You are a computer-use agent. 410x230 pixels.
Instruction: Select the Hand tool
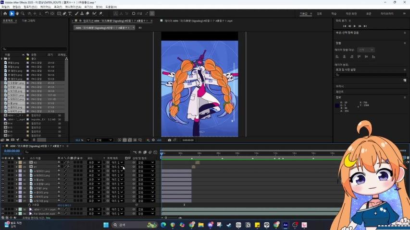coord(18,13)
